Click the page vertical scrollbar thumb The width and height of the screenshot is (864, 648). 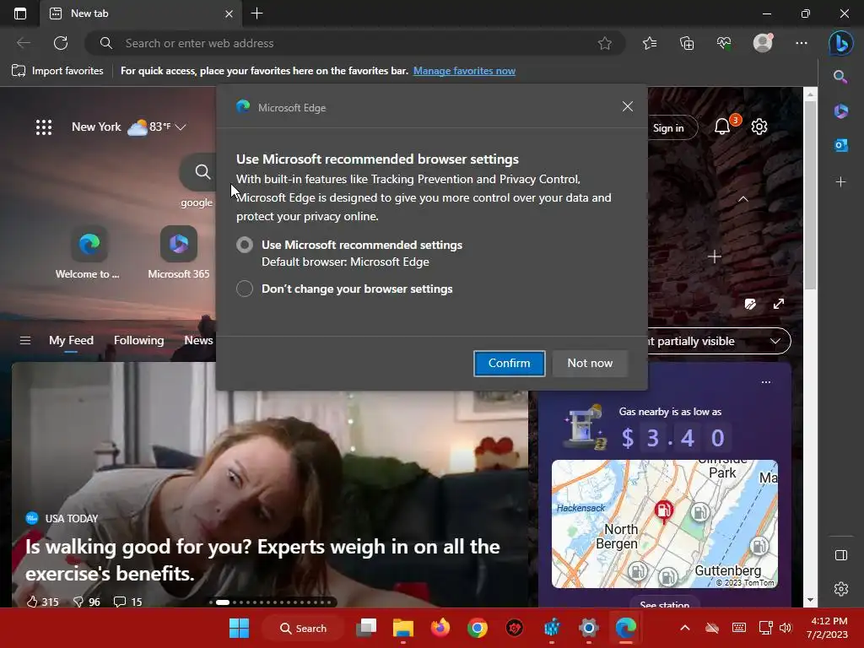point(810,196)
